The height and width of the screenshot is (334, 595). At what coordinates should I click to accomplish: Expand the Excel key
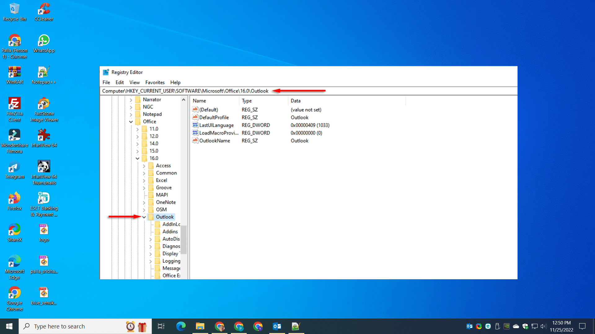pos(144,180)
